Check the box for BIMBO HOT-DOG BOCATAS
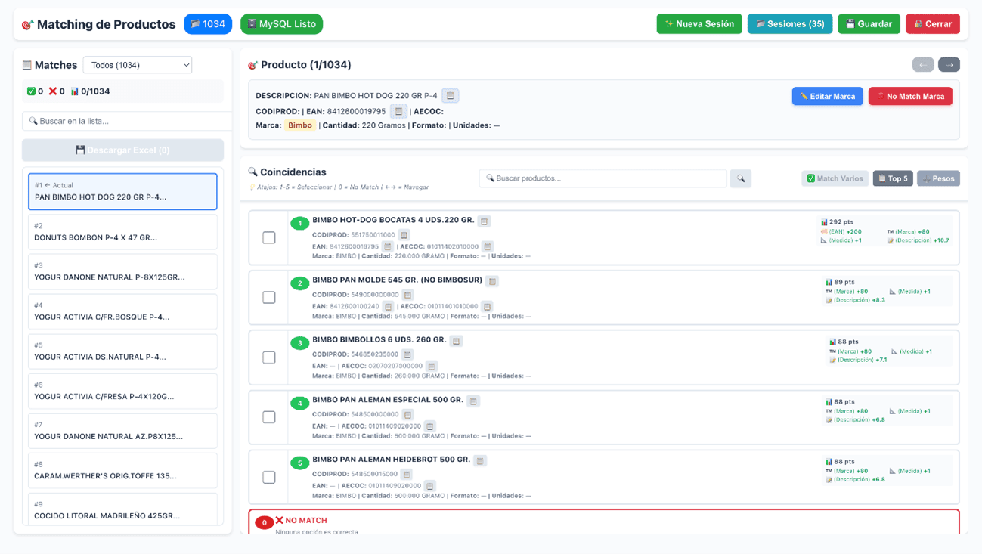The width and height of the screenshot is (982, 554). coord(269,237)
